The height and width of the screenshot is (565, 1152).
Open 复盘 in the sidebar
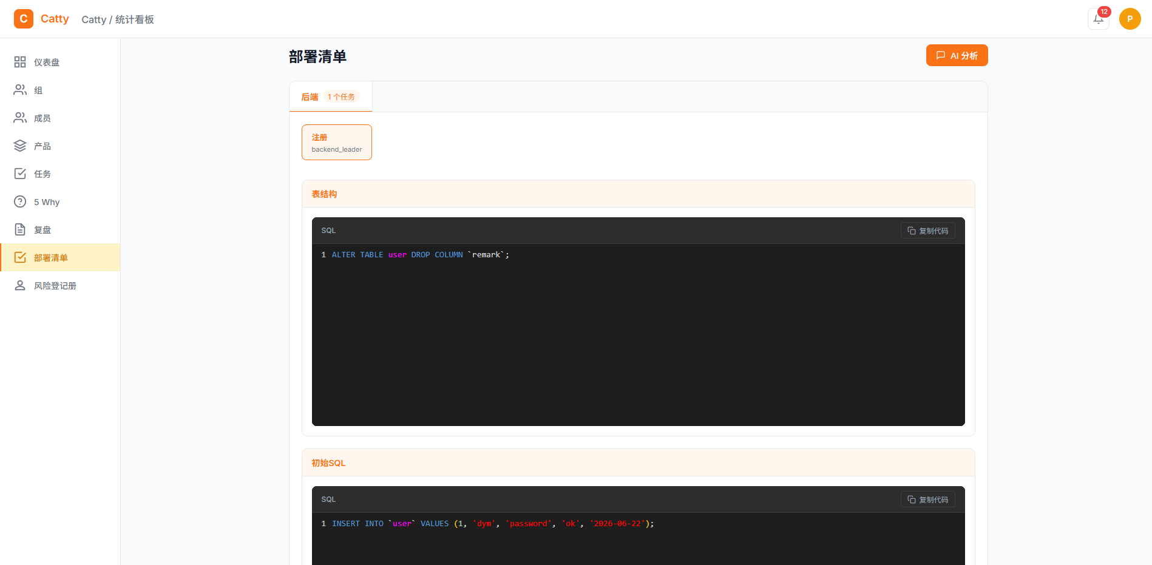[60, 229]
